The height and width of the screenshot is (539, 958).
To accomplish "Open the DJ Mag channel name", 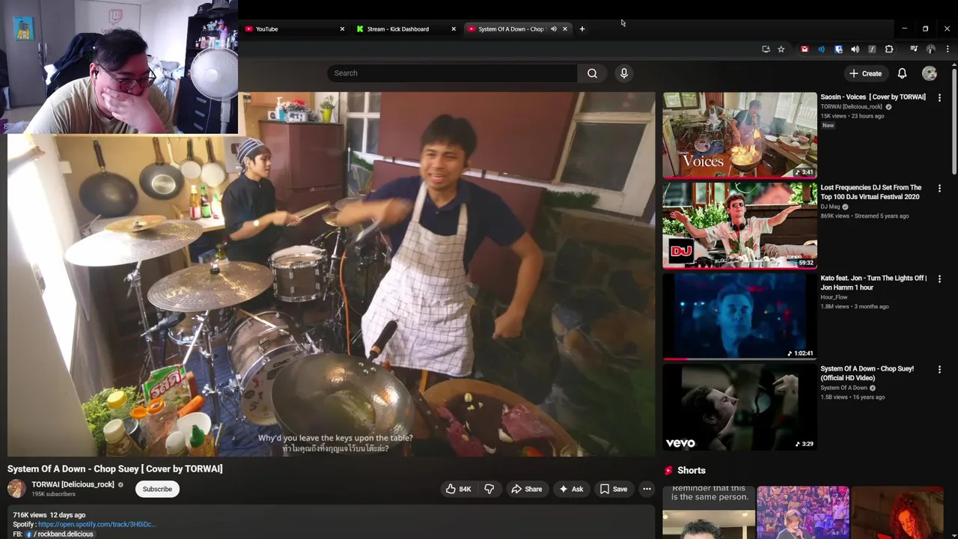I will (830, 207).
